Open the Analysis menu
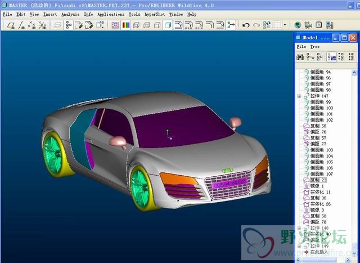This screenshot has width=360, height=263. pyautogui.click(x=70, y=14)
